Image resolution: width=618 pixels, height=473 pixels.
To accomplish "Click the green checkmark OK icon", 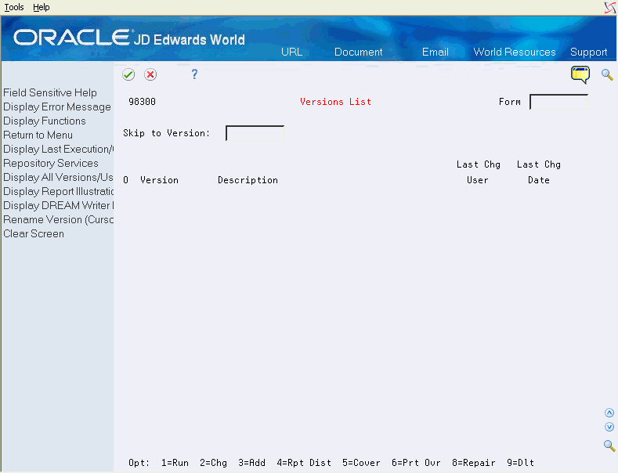I will coord(128,74).
